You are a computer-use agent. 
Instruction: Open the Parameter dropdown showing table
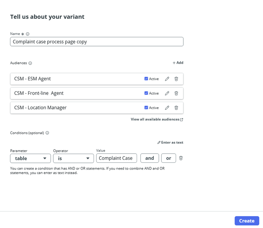click(x=31, y=158)
